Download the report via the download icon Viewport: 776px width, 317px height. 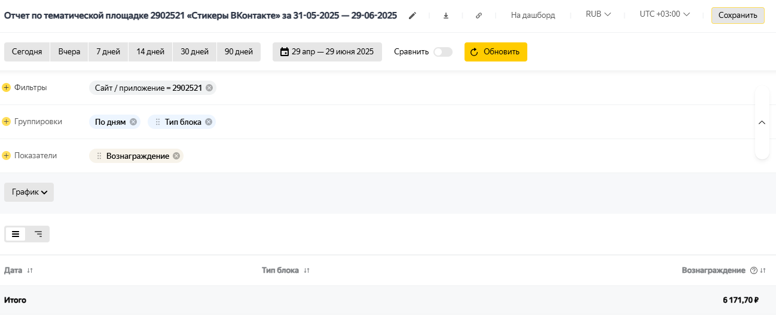tap(446, 16)
